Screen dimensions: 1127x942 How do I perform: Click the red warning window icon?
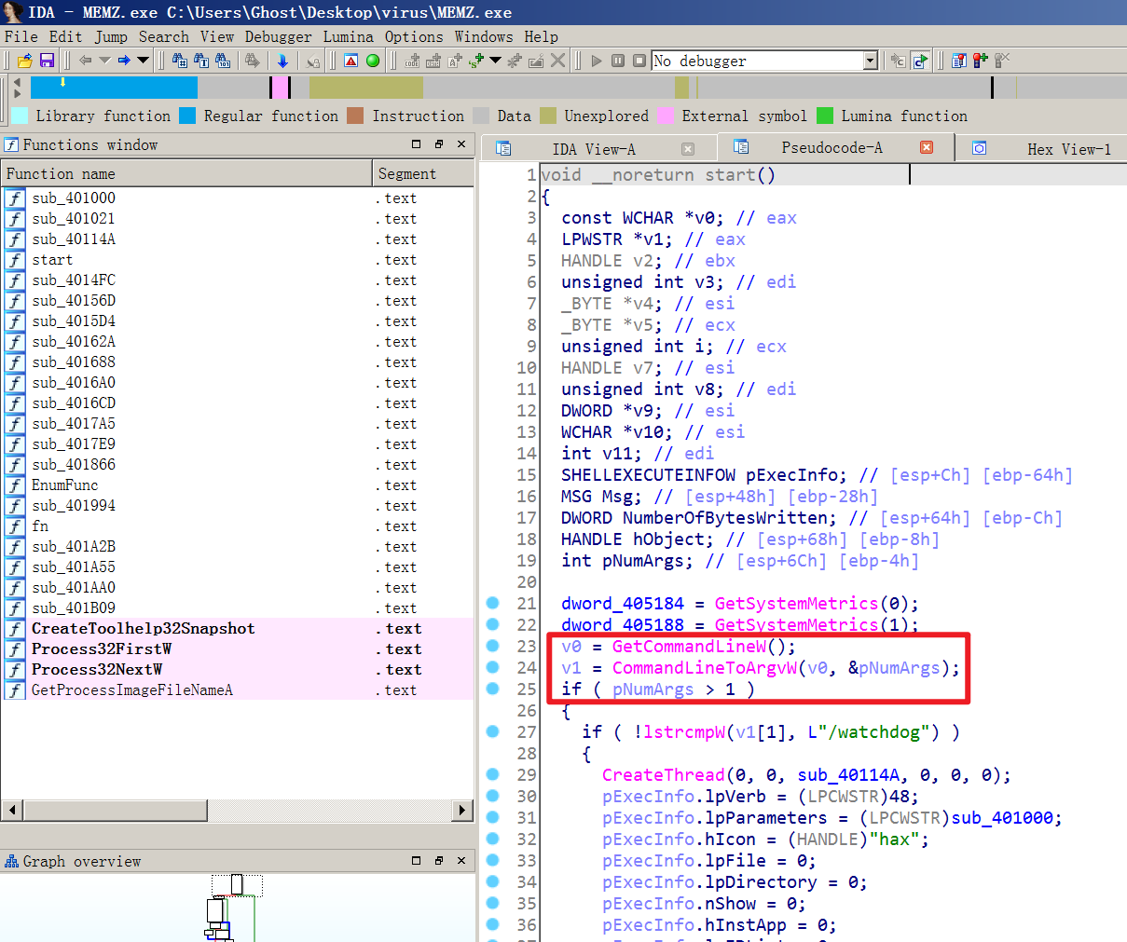[351, 61]
